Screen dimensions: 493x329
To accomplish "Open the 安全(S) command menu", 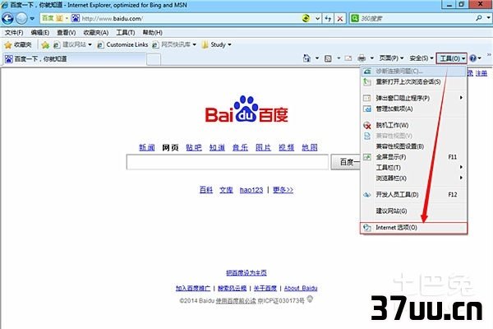I will (x=422, y=58).
